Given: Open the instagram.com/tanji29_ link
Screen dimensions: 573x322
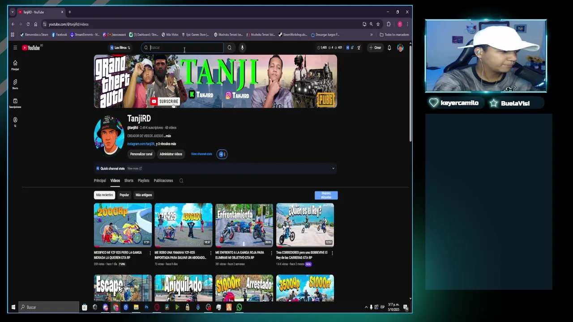Looking at the screenshot, I should pyautogui.click(x=141, y=144).
